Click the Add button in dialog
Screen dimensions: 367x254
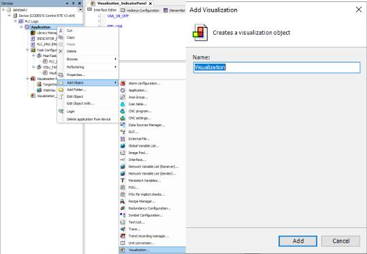pos(298,241)
